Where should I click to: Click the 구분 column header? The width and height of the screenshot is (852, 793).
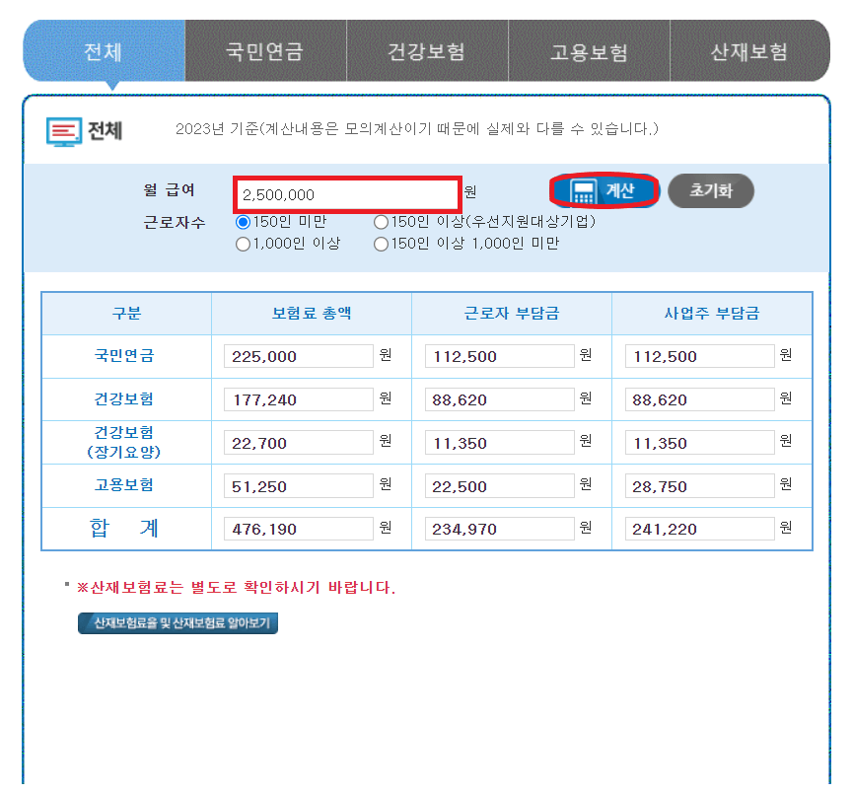click(126, 313)
